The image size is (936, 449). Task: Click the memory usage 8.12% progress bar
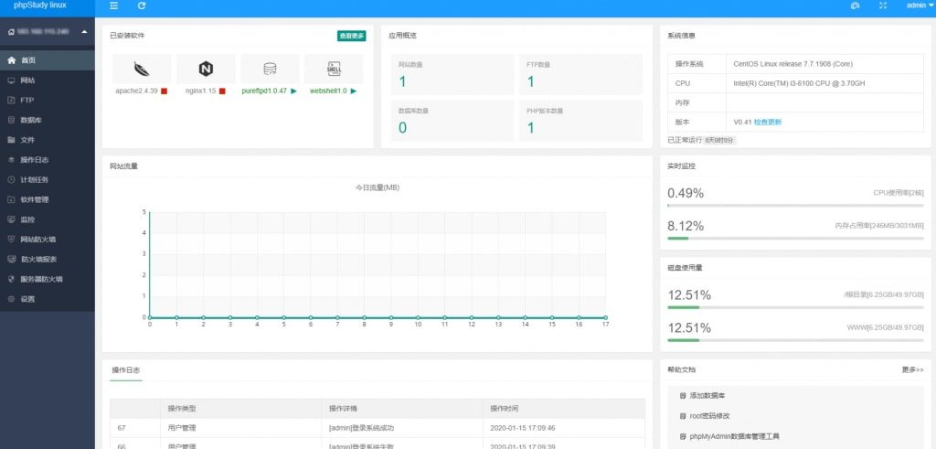(x=795, y=238)
